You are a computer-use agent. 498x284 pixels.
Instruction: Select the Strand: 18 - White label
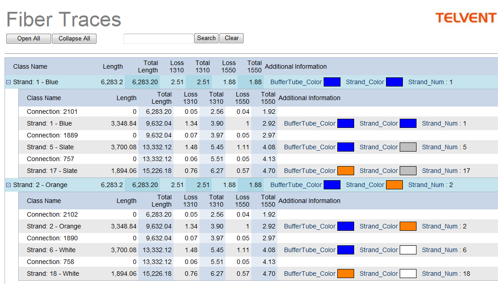(x=53, y=274)
